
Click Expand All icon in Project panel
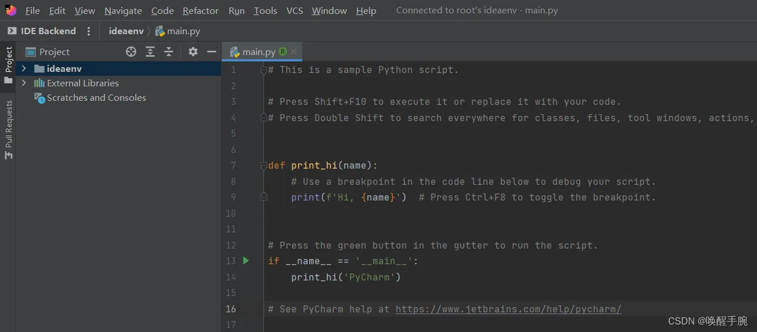coord(150,52)
